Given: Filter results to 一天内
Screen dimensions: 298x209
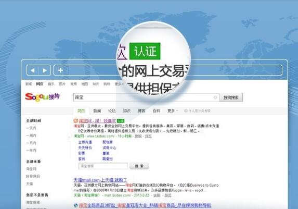Looking at the screenshot, I should pyautogui.click(x=31, y=128).
